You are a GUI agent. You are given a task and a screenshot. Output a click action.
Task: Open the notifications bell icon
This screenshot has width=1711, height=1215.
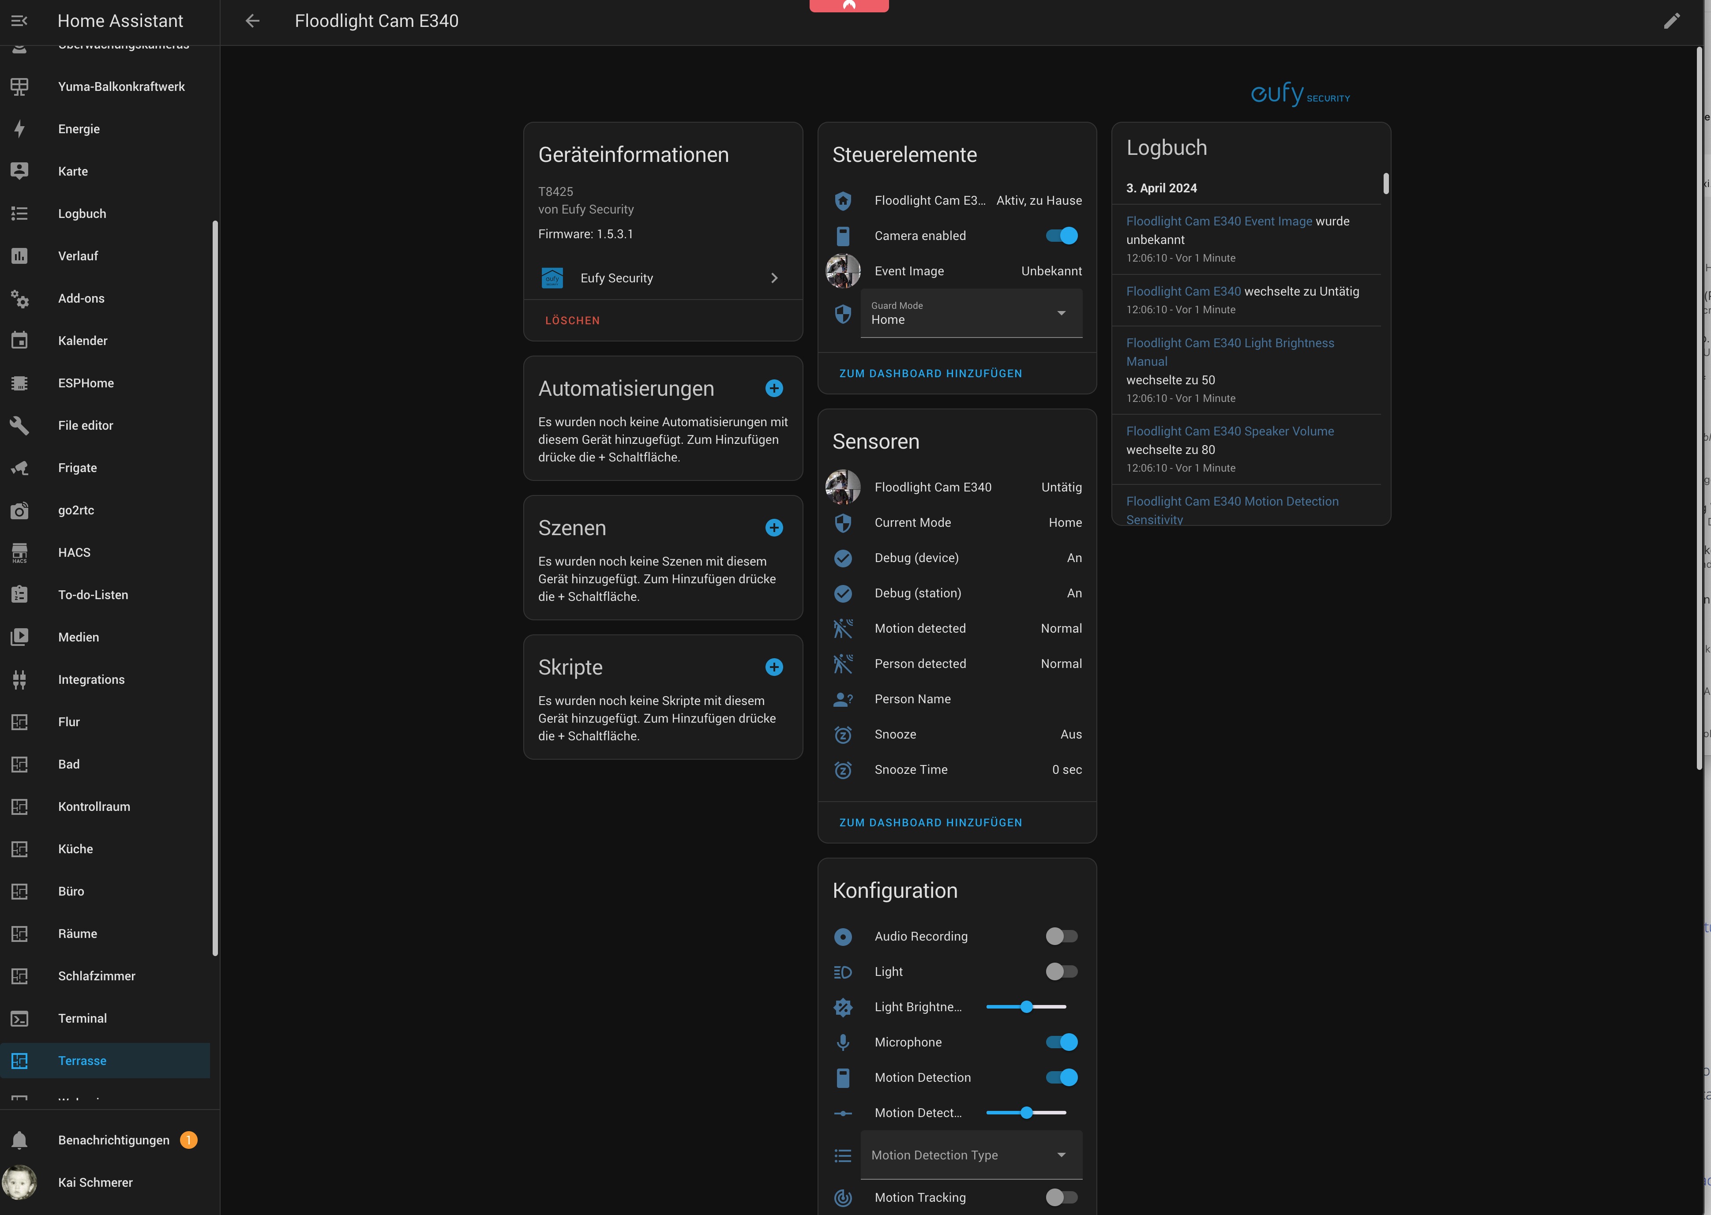coord(19,1140)
